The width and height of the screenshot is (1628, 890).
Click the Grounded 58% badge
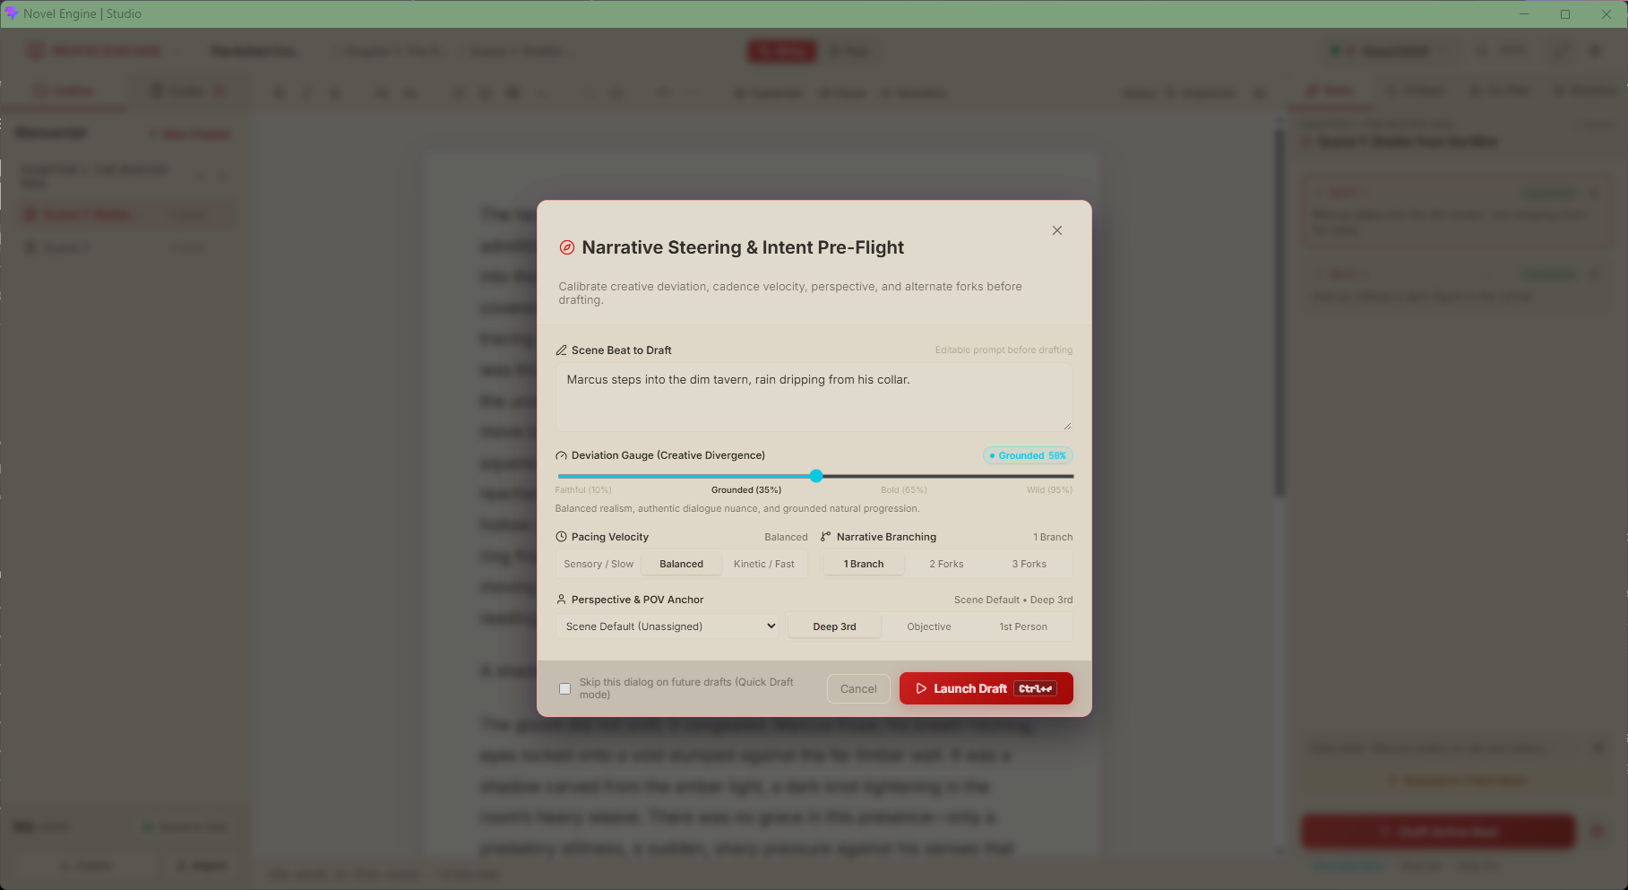coord(1028,455)
